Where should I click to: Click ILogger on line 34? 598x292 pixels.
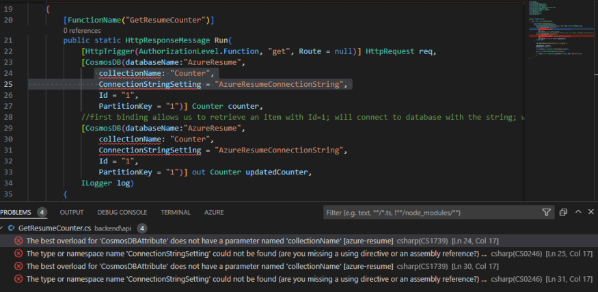coord(97,183)
